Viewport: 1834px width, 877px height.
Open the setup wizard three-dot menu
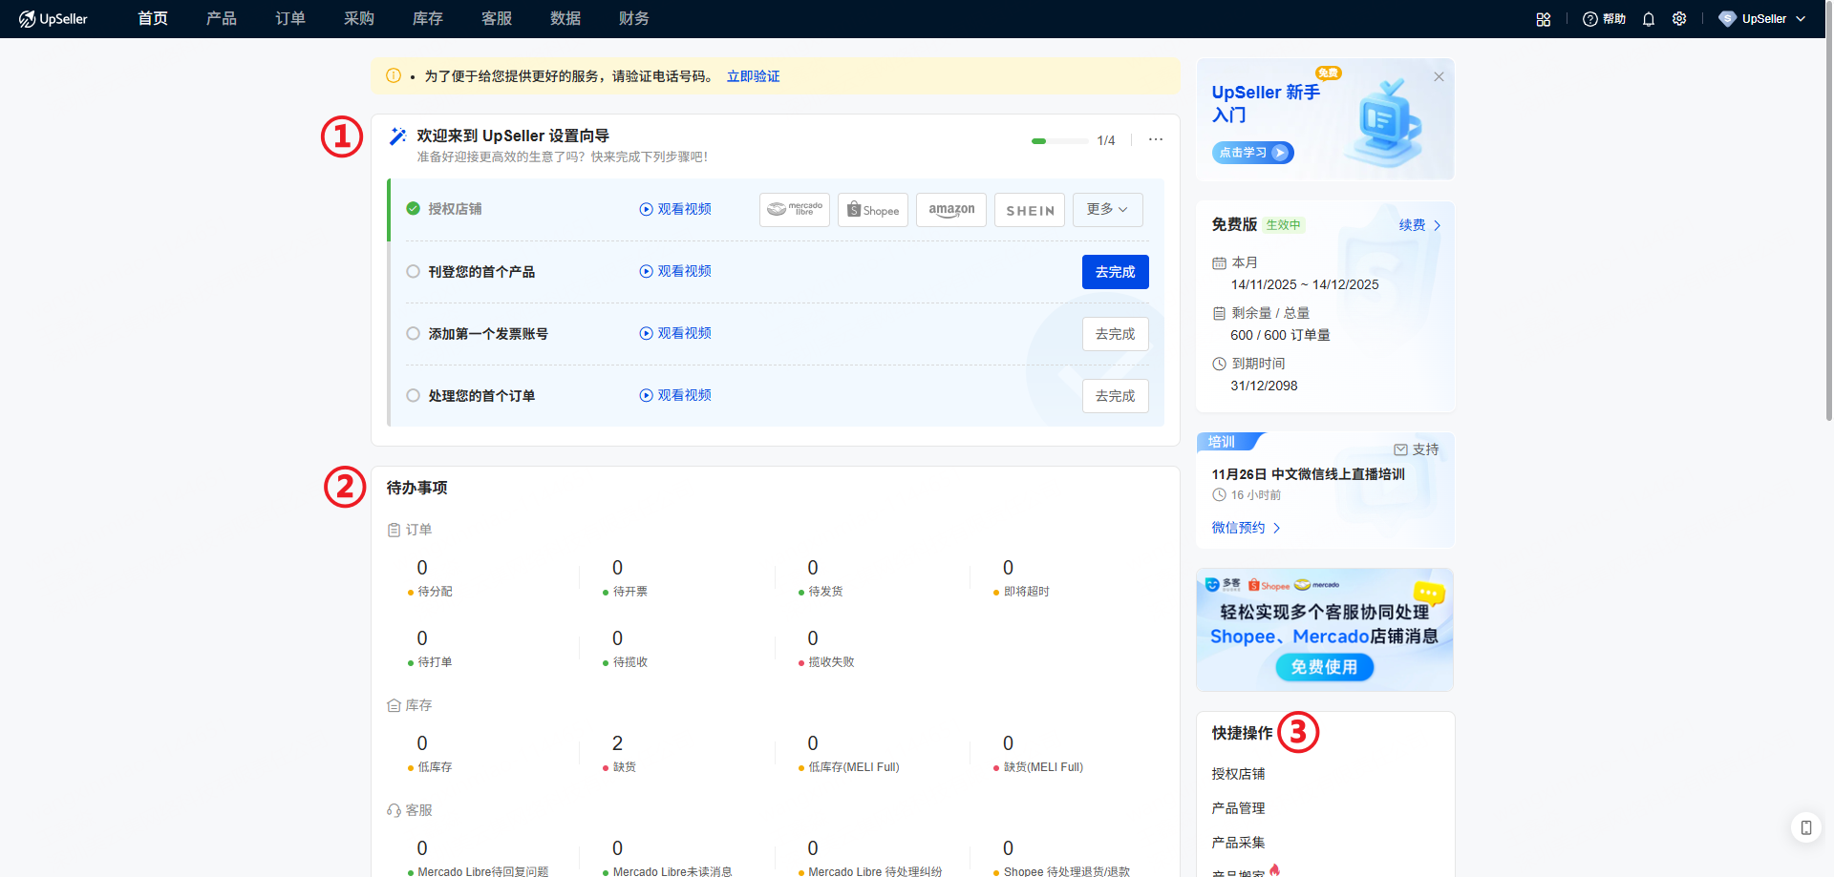pyautogui.click(x=1156, y=139)
